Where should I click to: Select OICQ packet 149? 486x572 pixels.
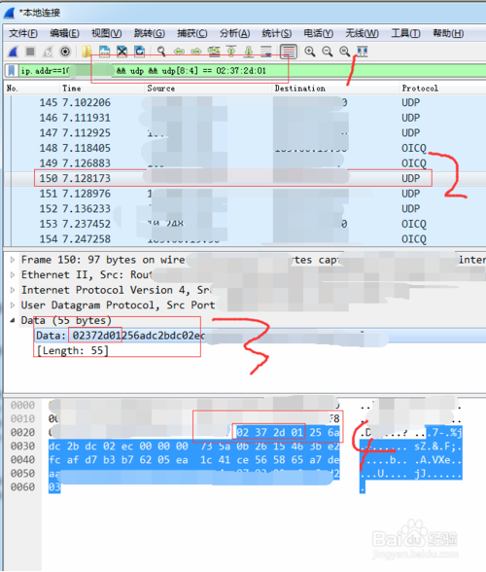tap(244, 163)
